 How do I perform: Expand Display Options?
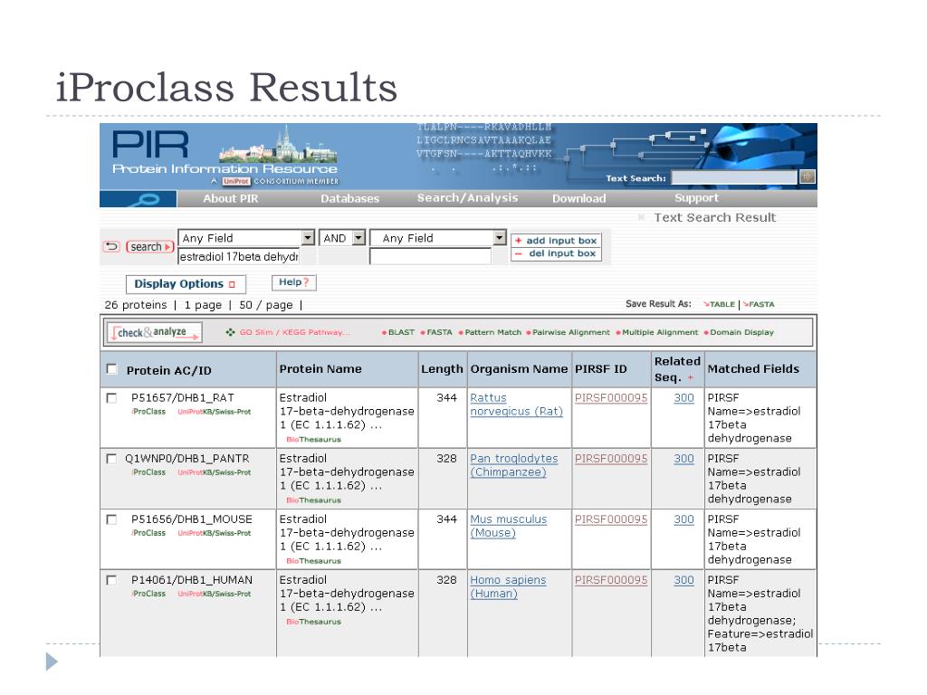tap(186, 283)
